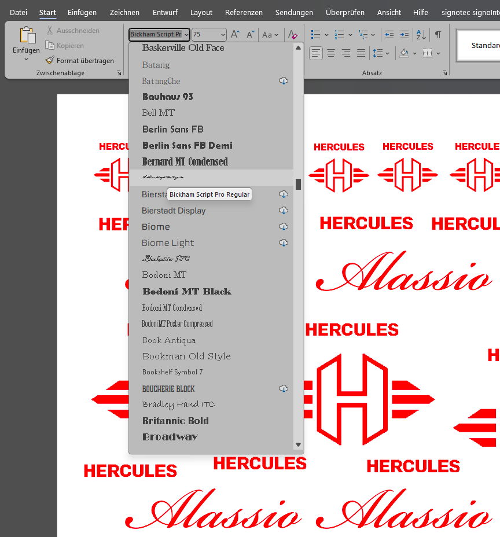
Task: Click the Einfügen paste icon
Action: coord(26,36)
